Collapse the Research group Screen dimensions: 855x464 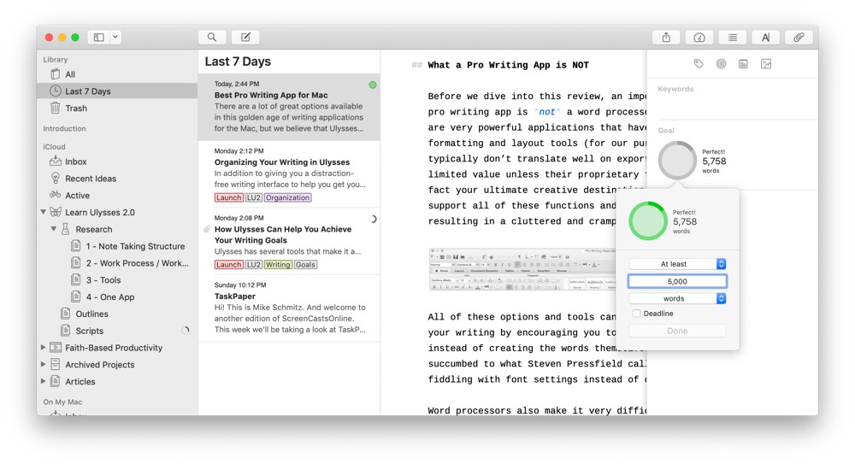click(x=53, y=229)
